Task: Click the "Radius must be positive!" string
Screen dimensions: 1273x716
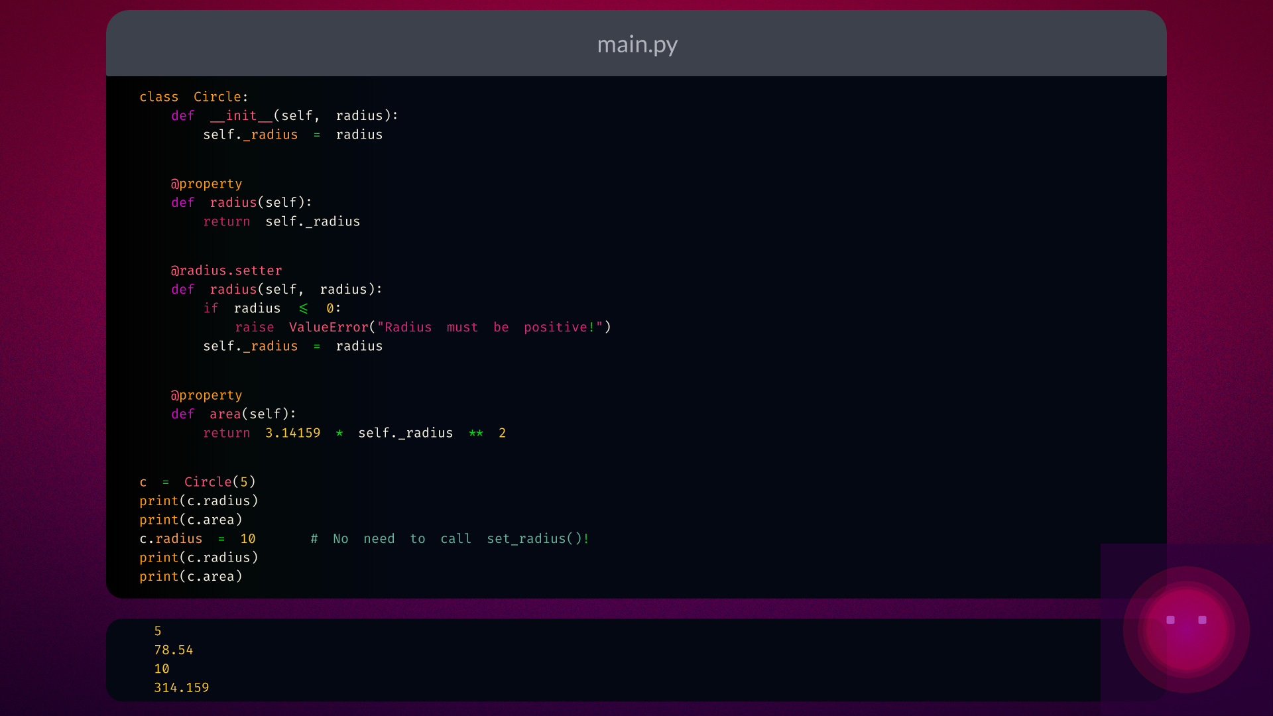Action: [490, 328]
